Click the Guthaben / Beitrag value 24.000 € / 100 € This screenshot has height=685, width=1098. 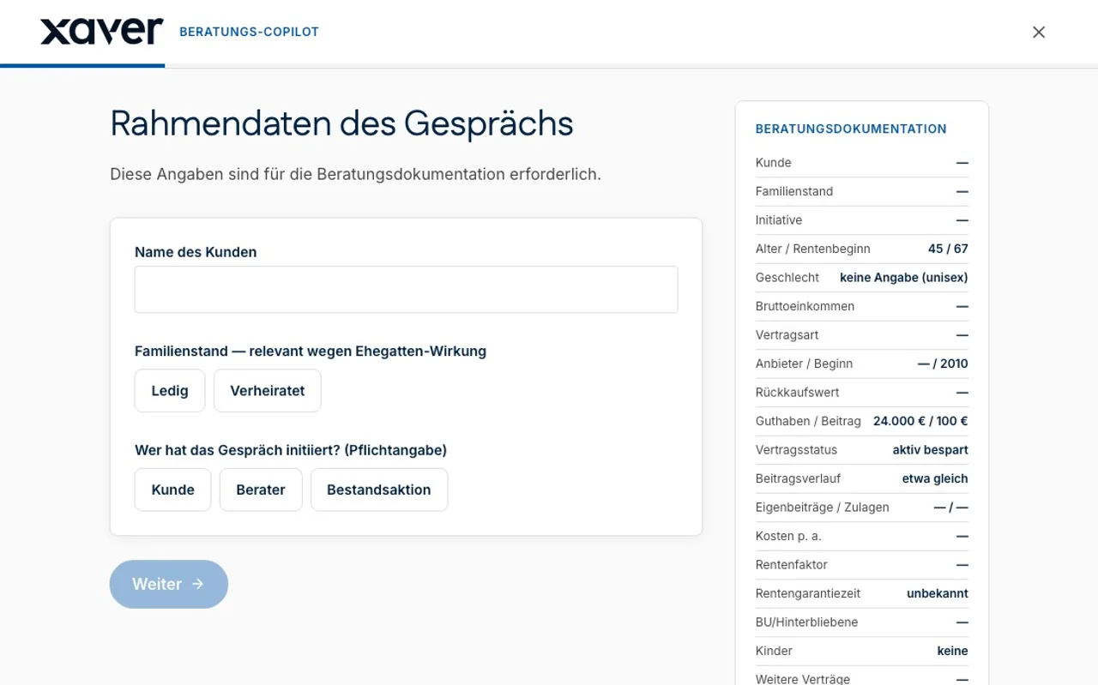pos(920,421)
